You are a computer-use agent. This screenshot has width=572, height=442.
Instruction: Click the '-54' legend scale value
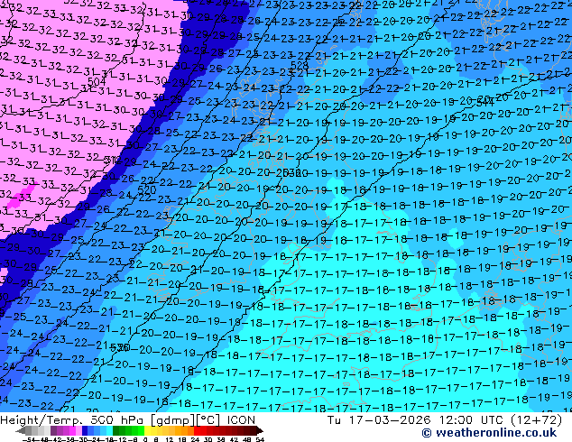coord(29,440)
